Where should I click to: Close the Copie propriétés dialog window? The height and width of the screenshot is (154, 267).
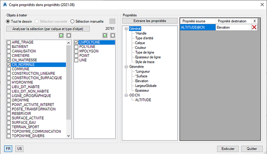[x=262, y=5]
